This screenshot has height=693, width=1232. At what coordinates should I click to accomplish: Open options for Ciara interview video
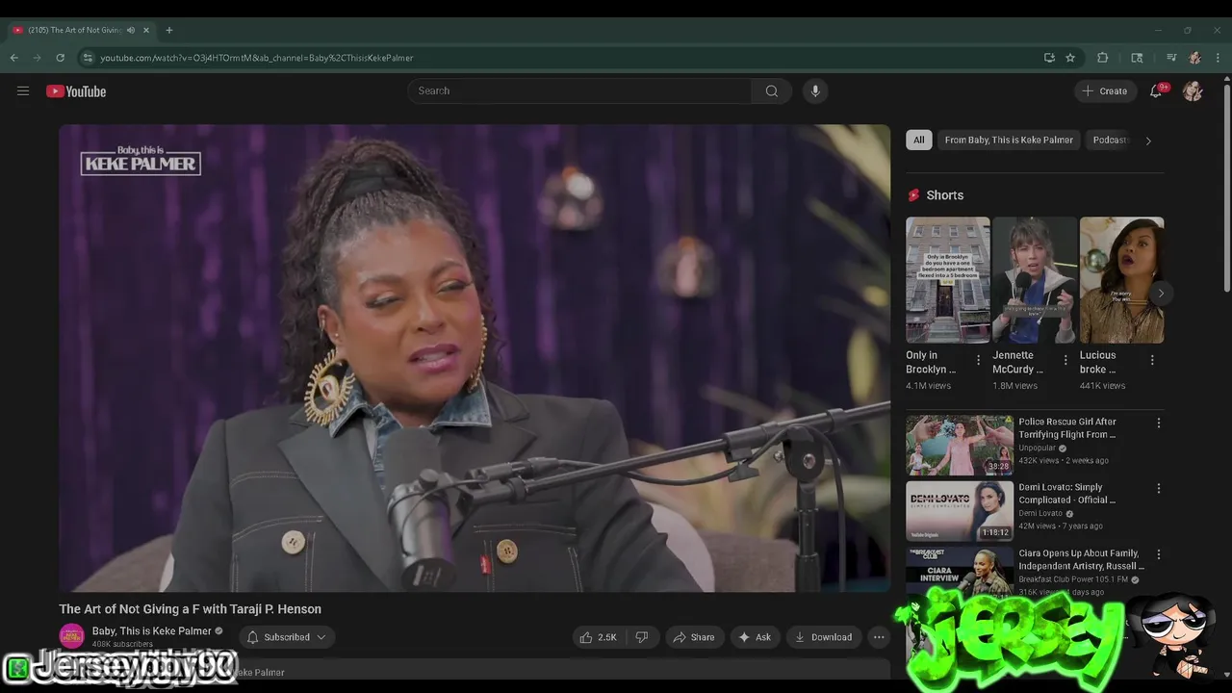click(1159, 554)
